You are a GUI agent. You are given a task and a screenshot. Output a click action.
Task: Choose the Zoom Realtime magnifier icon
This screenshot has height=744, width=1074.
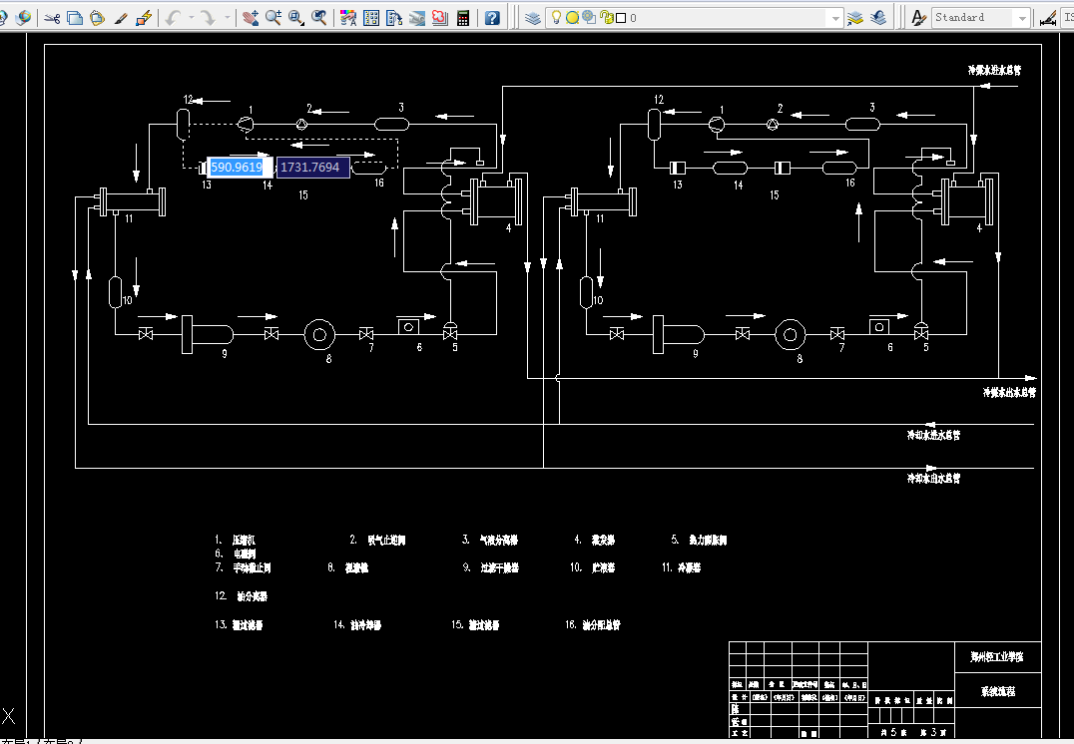click(x=273, y=19)
